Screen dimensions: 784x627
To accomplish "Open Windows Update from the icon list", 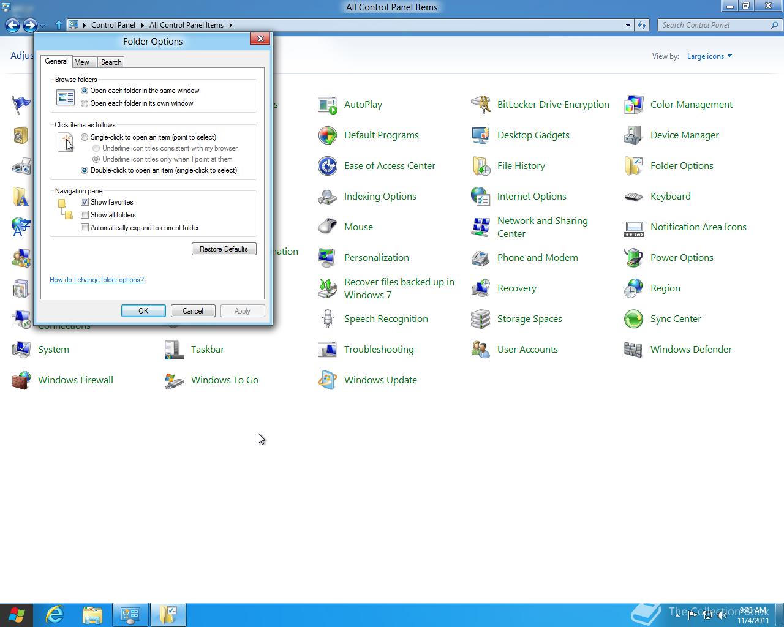I will pos(380,380).
